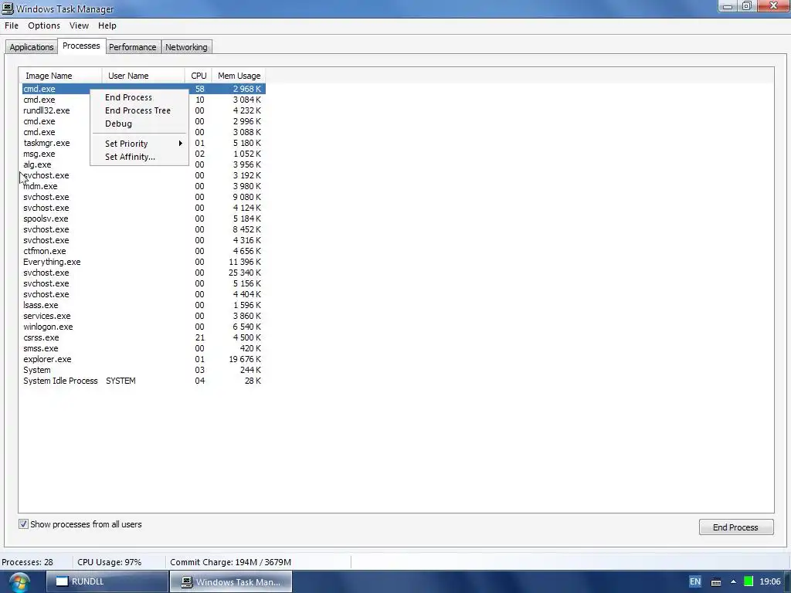Open the on-screen keyboard tray icon
The height and width of the screenshot is (593, 791).
coord(716,582)
